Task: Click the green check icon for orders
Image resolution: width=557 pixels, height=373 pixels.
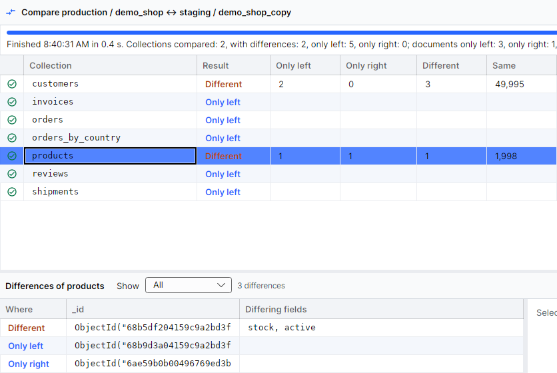Action: coord(12,120)
